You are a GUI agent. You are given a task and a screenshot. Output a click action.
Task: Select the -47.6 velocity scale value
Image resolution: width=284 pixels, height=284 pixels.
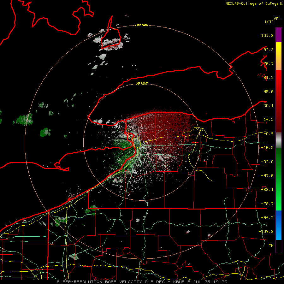click(x=267, y=176)
